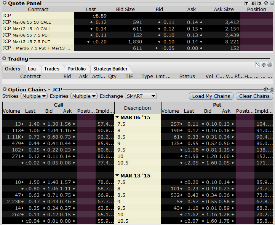
Task: Click call volume 2.23K at MAR 13
Action: [x=14, y=201]
